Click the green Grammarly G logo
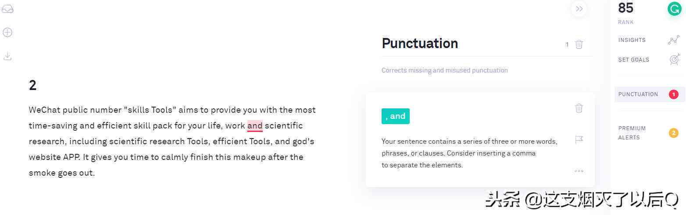686x215 pixels. [x=674, y=9]
